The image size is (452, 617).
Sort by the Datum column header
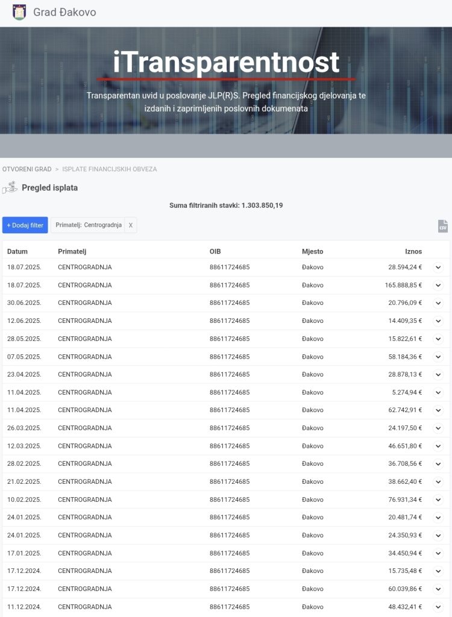(17, 251)
